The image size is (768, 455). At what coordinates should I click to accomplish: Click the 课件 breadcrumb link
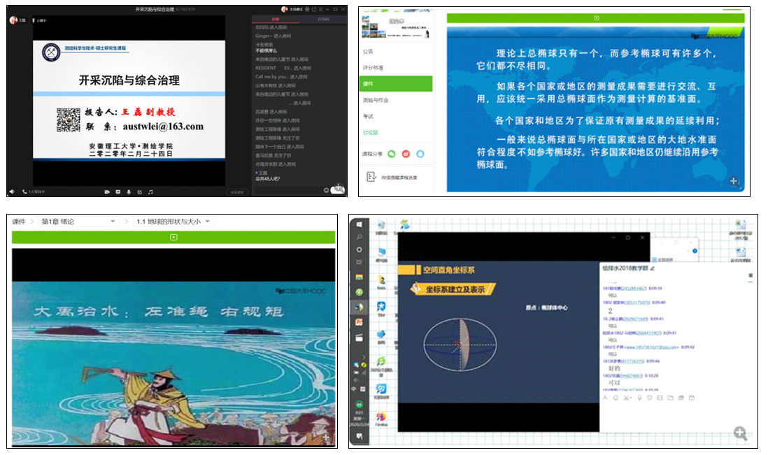pos(19,222)
